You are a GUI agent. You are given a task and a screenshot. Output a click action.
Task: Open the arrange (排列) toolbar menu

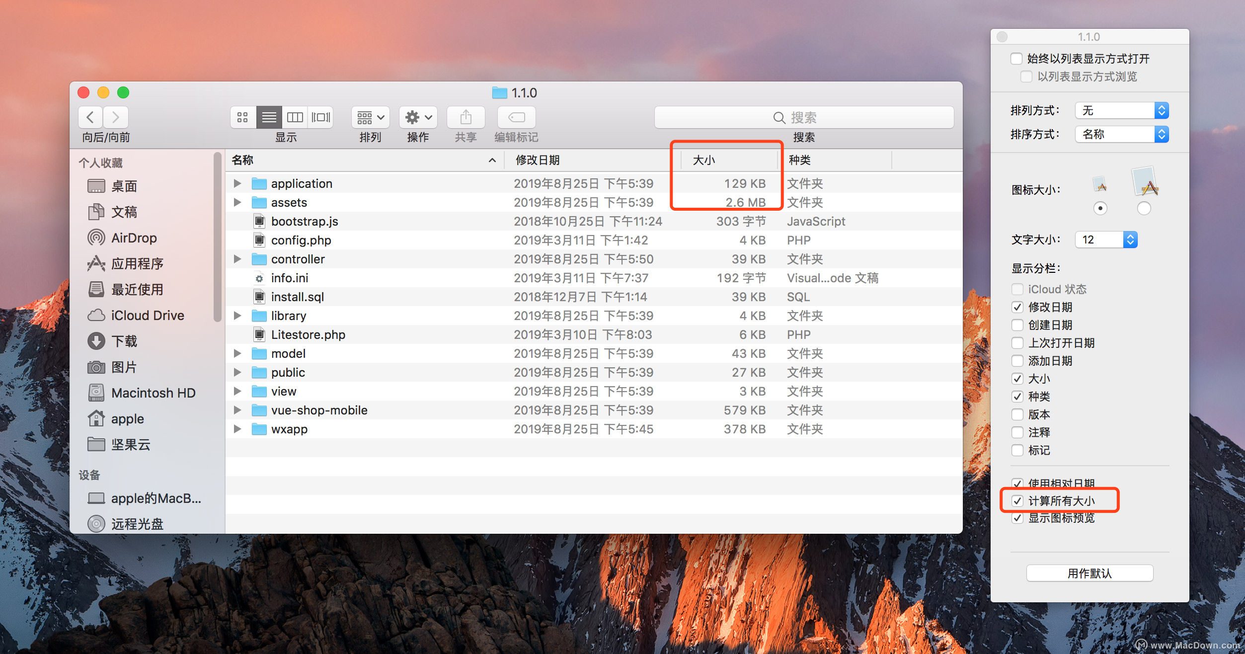pyautogui.click(x=371, y=117)
